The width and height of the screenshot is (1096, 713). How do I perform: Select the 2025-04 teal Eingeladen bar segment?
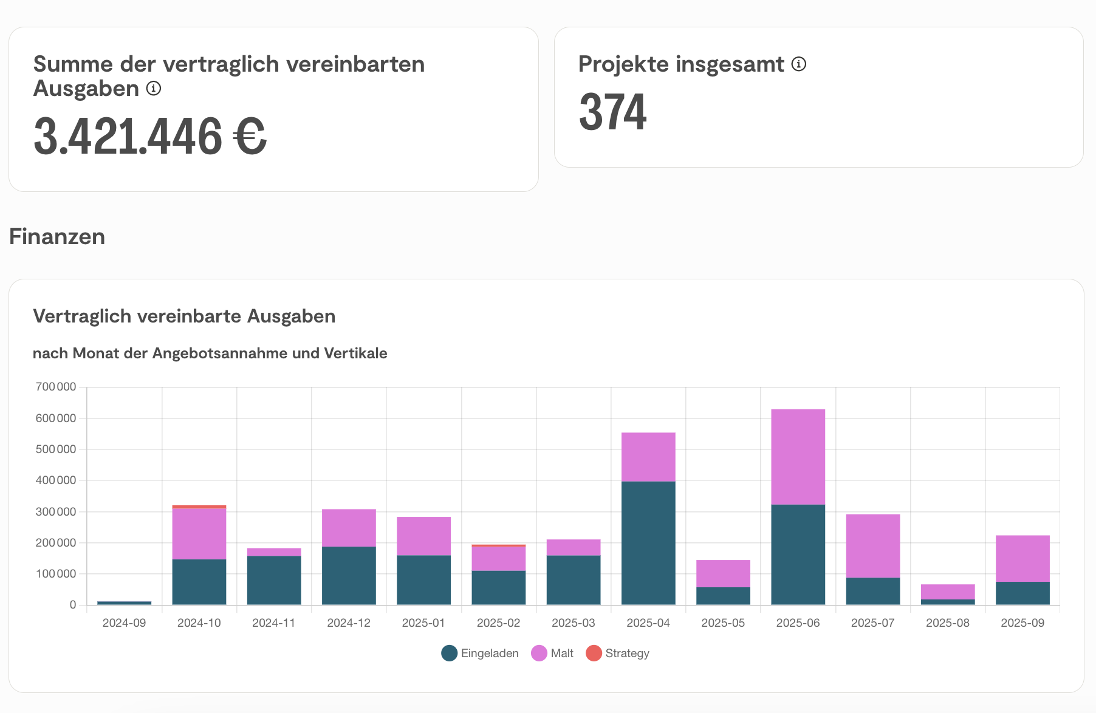tap(648, 543)
